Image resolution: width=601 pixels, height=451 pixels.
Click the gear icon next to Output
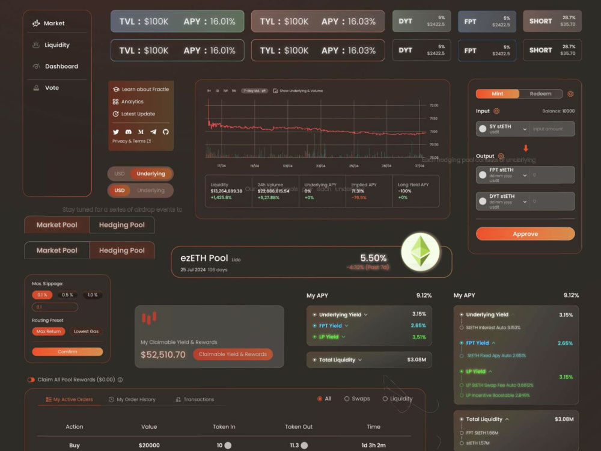click(x=501, y=156)
